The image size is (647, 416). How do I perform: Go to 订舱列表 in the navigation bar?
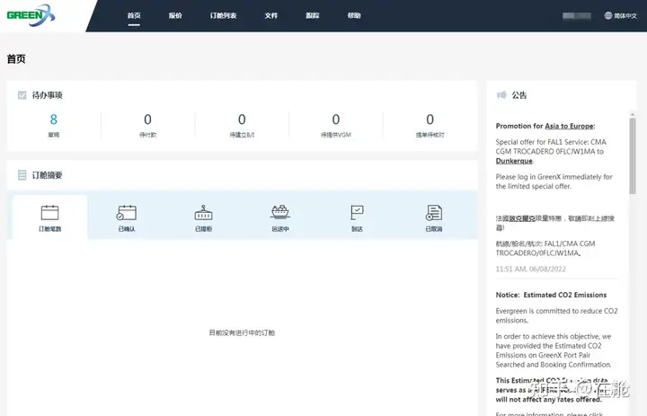click(x=223, y=15)
